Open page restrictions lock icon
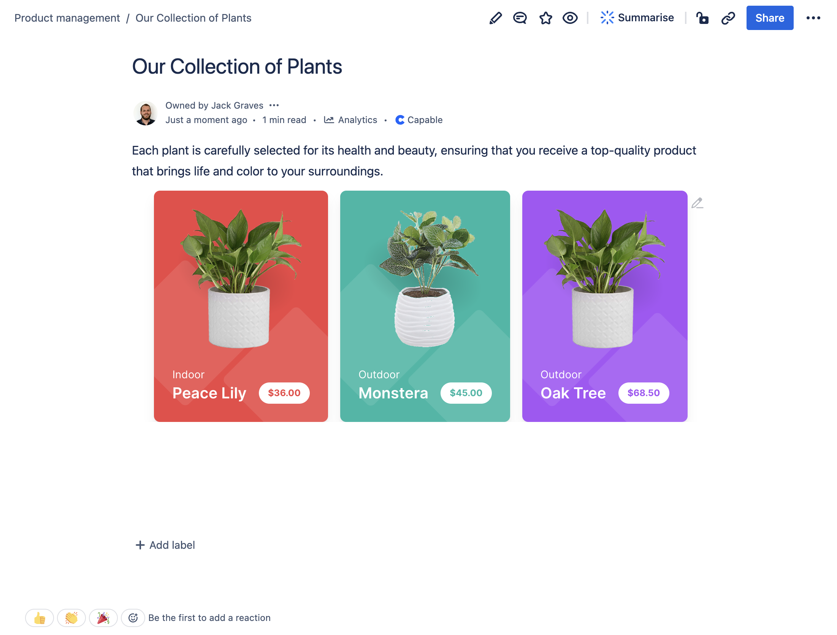This screenshot has width=837, height=635. pos(702,18)
